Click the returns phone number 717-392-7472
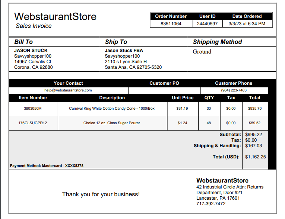Image resolution: width=285 pixels, height=219 pixels. pyautogui.click(x=211, y=204)
